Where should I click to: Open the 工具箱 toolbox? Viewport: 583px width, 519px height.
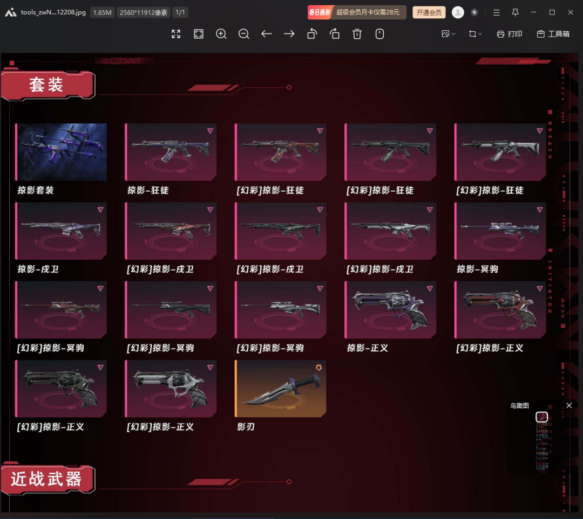coord(553,34)
